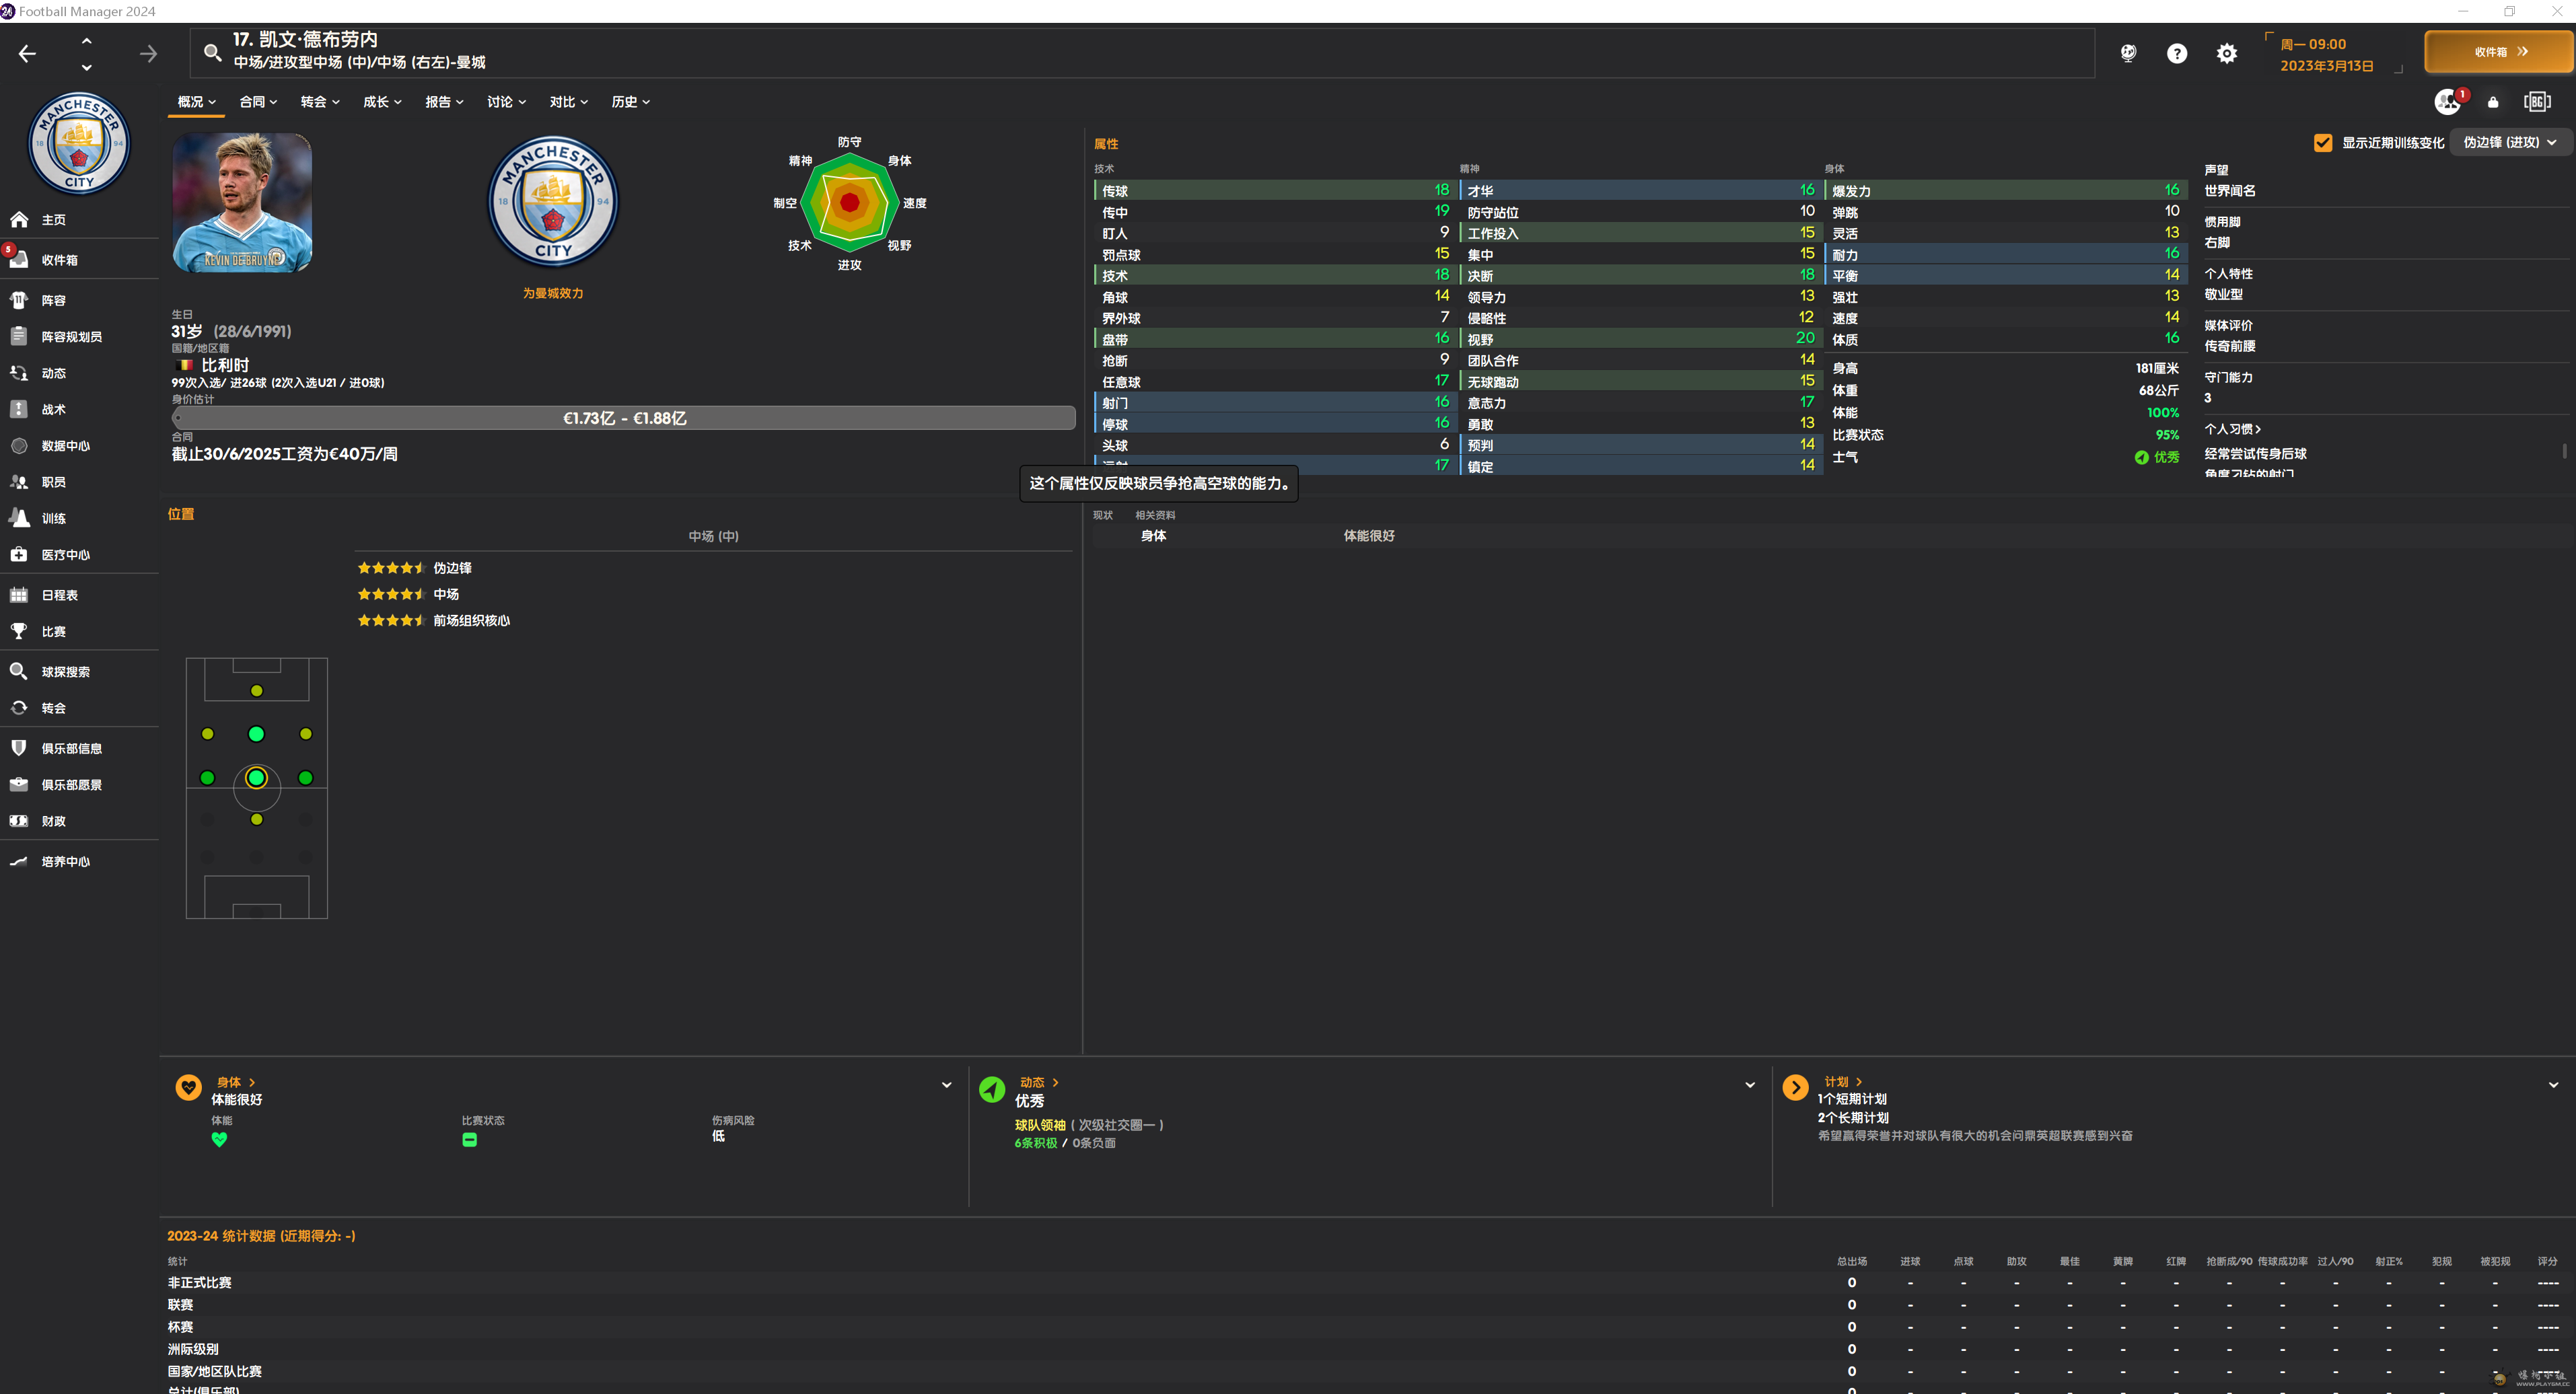Click the BG background toggle icon
The width and height of the screenshot is (2576, 1394).
[x=2536, y=102]
